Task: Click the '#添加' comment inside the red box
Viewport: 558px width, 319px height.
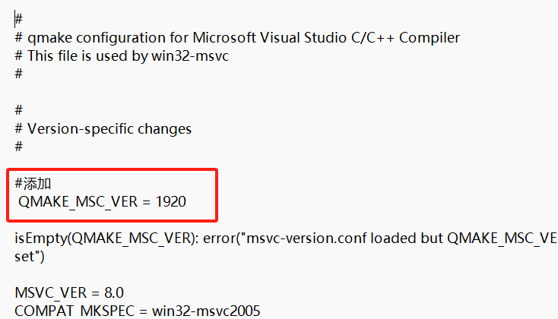Action: [33, 184]
